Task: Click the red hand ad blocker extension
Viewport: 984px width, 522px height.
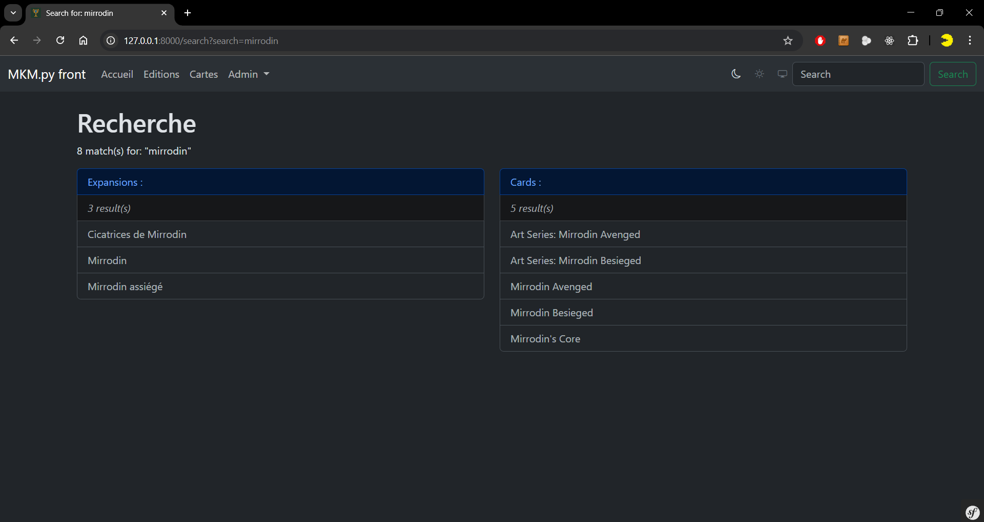Action: pyautogui.click(x=820, y=41)
